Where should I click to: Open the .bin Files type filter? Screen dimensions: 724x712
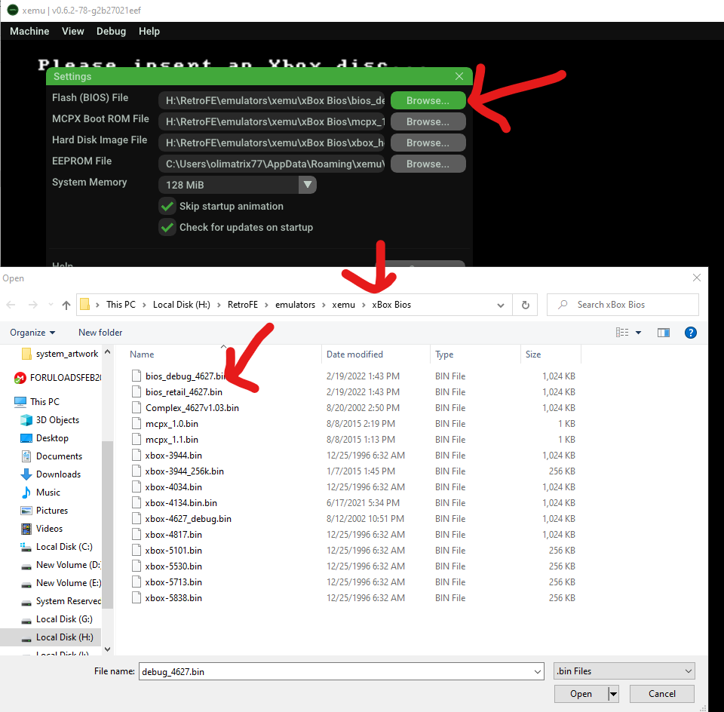[624, 671]
